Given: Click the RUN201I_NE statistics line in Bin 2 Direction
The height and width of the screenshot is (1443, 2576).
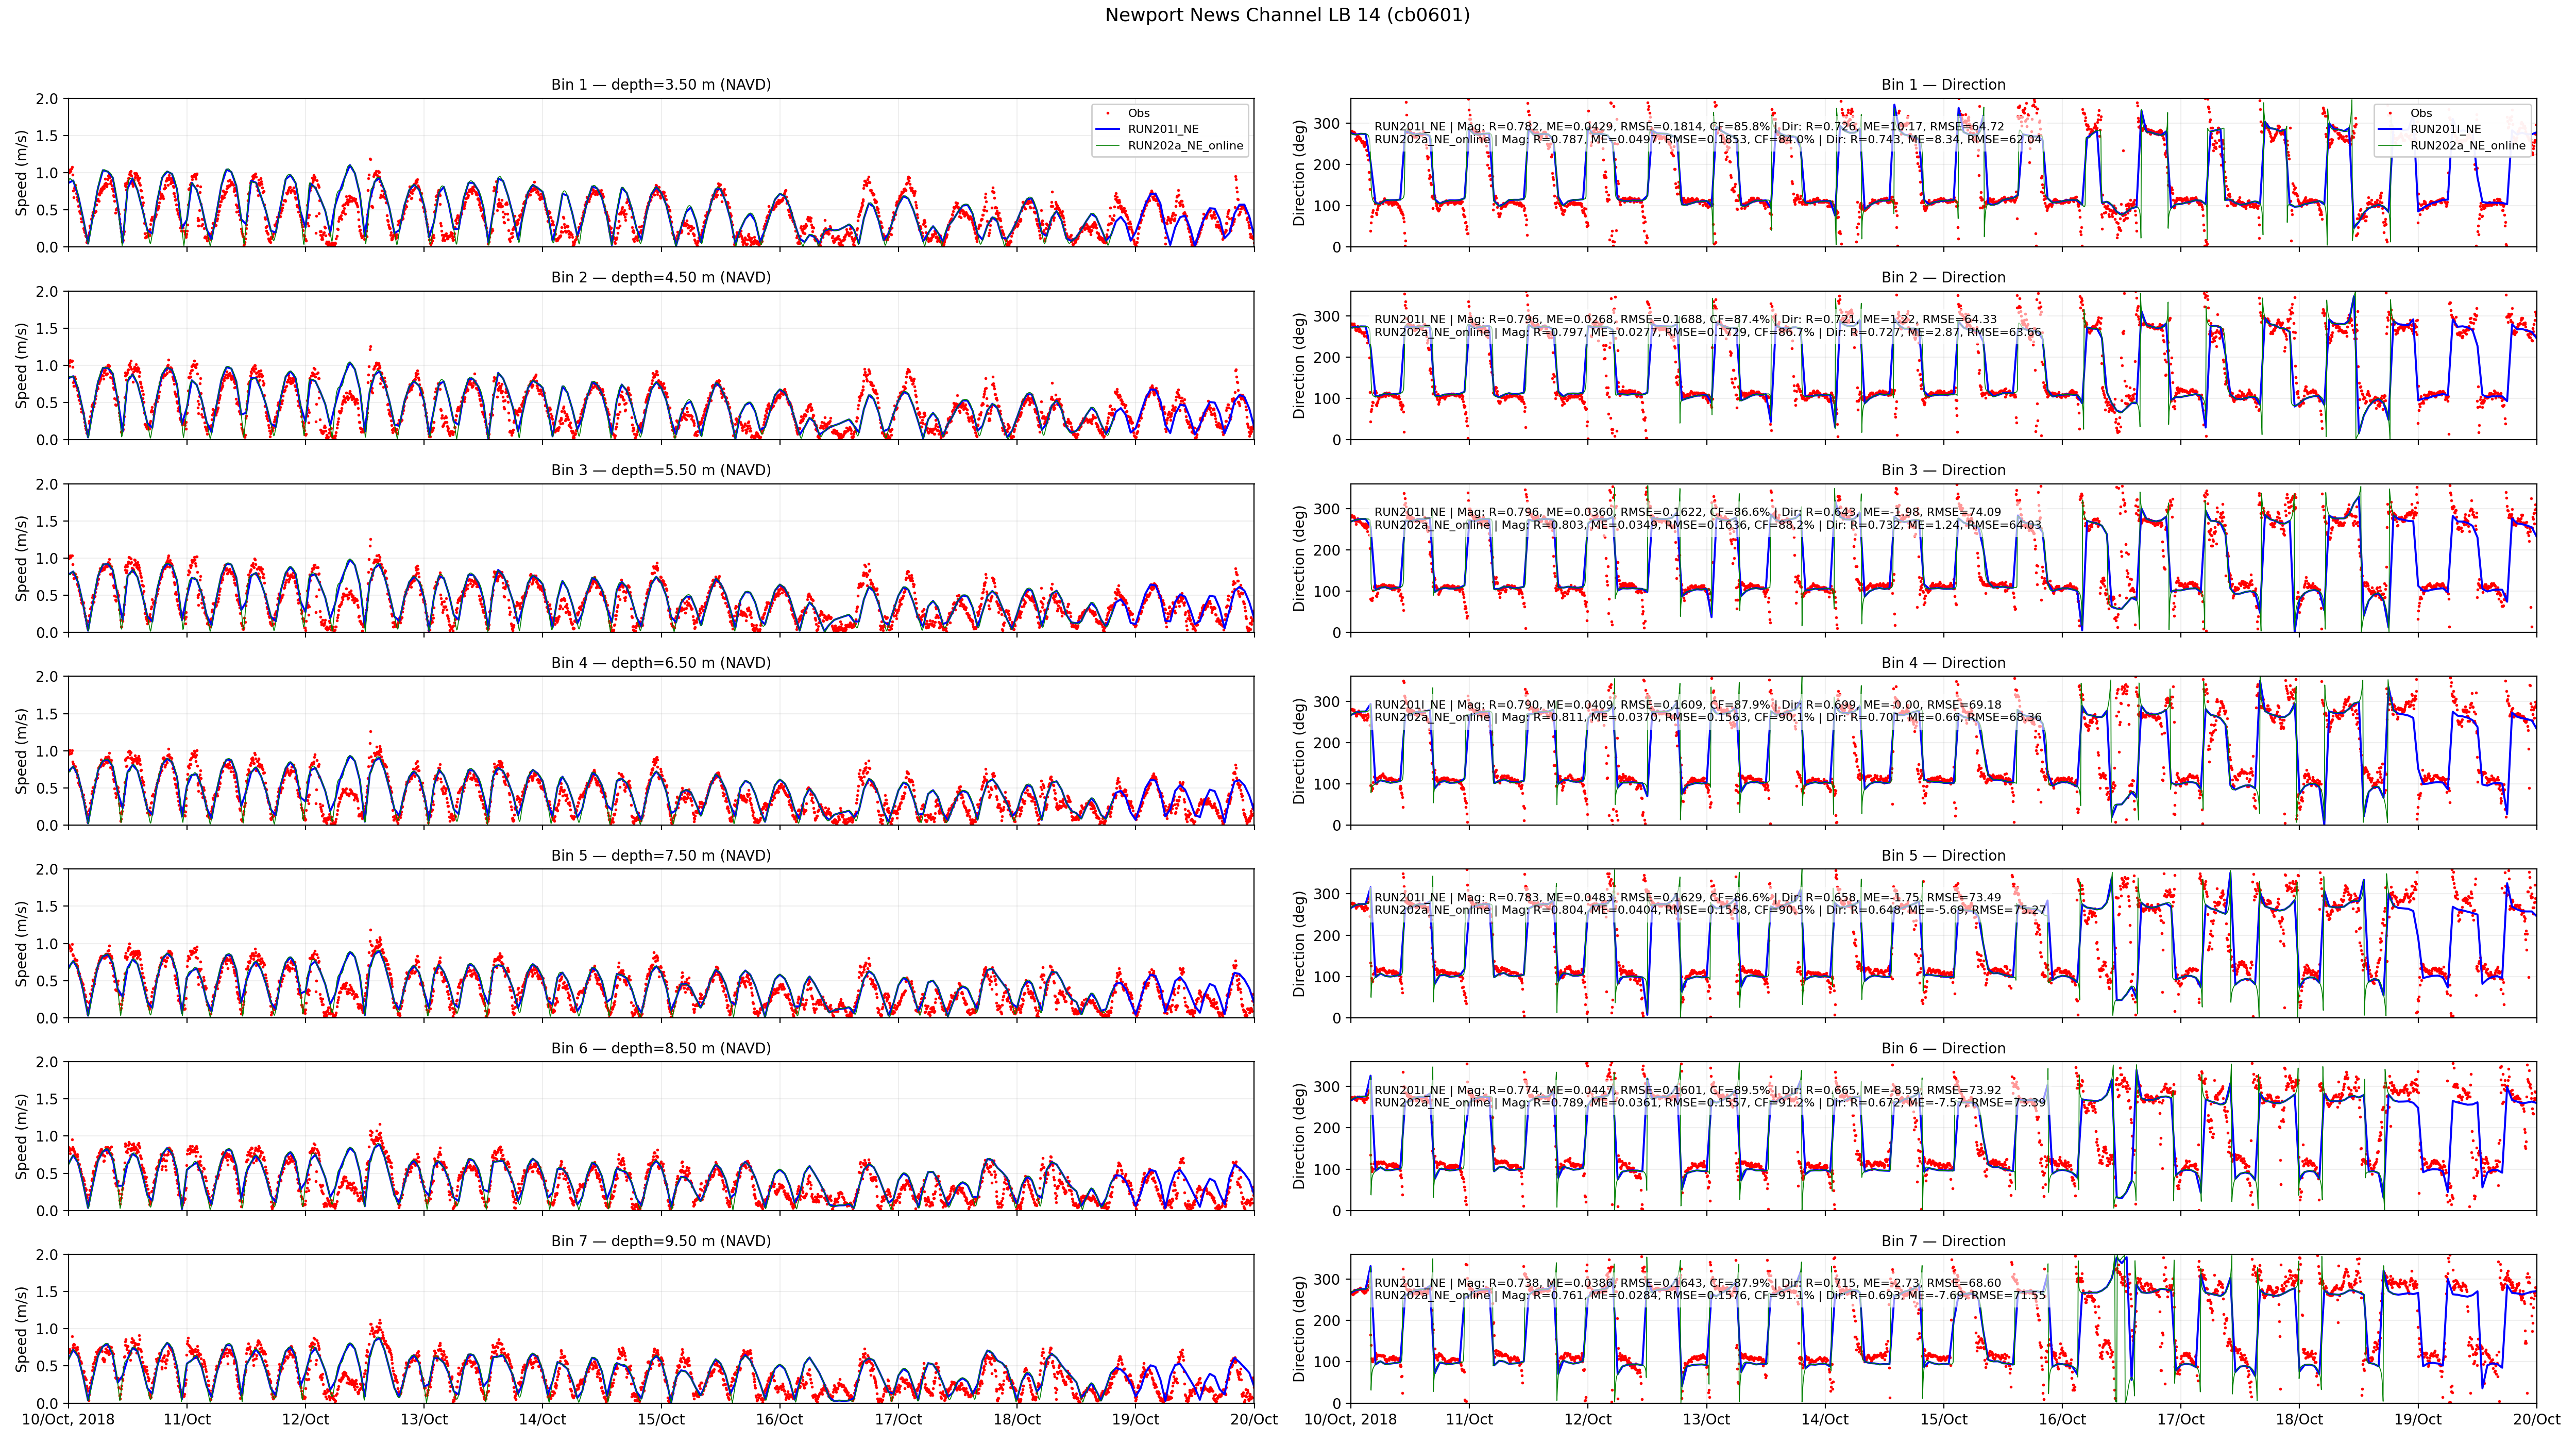Looking at the screenshot, I should (x=1685, y=320).
